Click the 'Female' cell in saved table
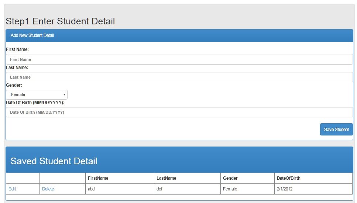 coord(247,189)
